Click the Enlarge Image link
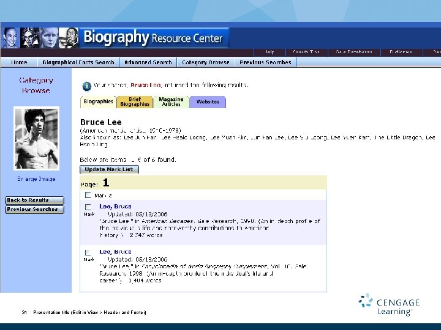The image size is (441, 330). click(36, 179)
